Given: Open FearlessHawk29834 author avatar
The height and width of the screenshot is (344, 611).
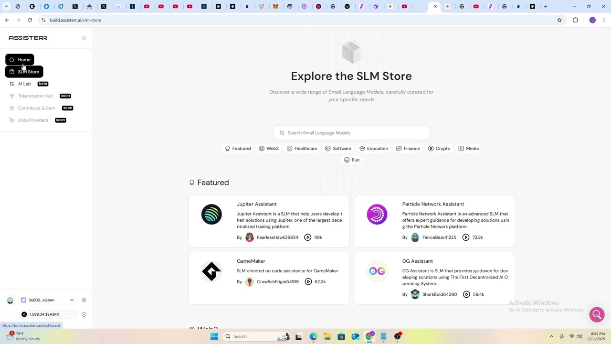Looking at the screenshot, I should tap(250, 237).
